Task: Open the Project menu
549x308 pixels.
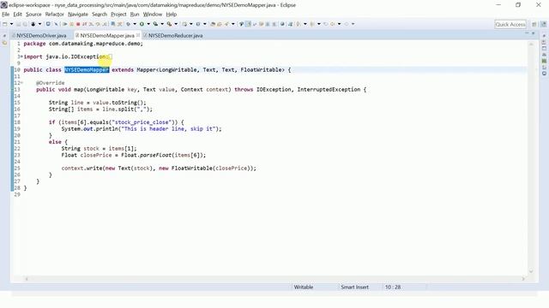Action: (x=118, y=15)
